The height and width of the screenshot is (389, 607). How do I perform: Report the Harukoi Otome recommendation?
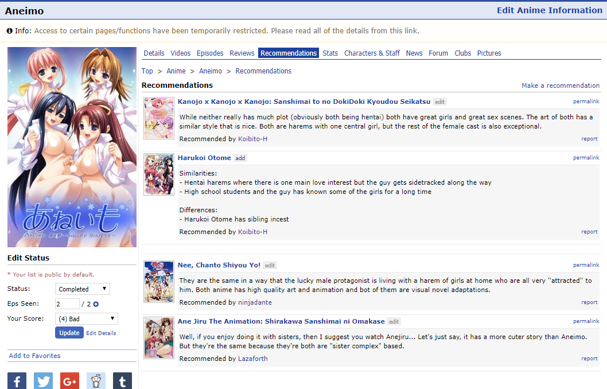point(589,231)
